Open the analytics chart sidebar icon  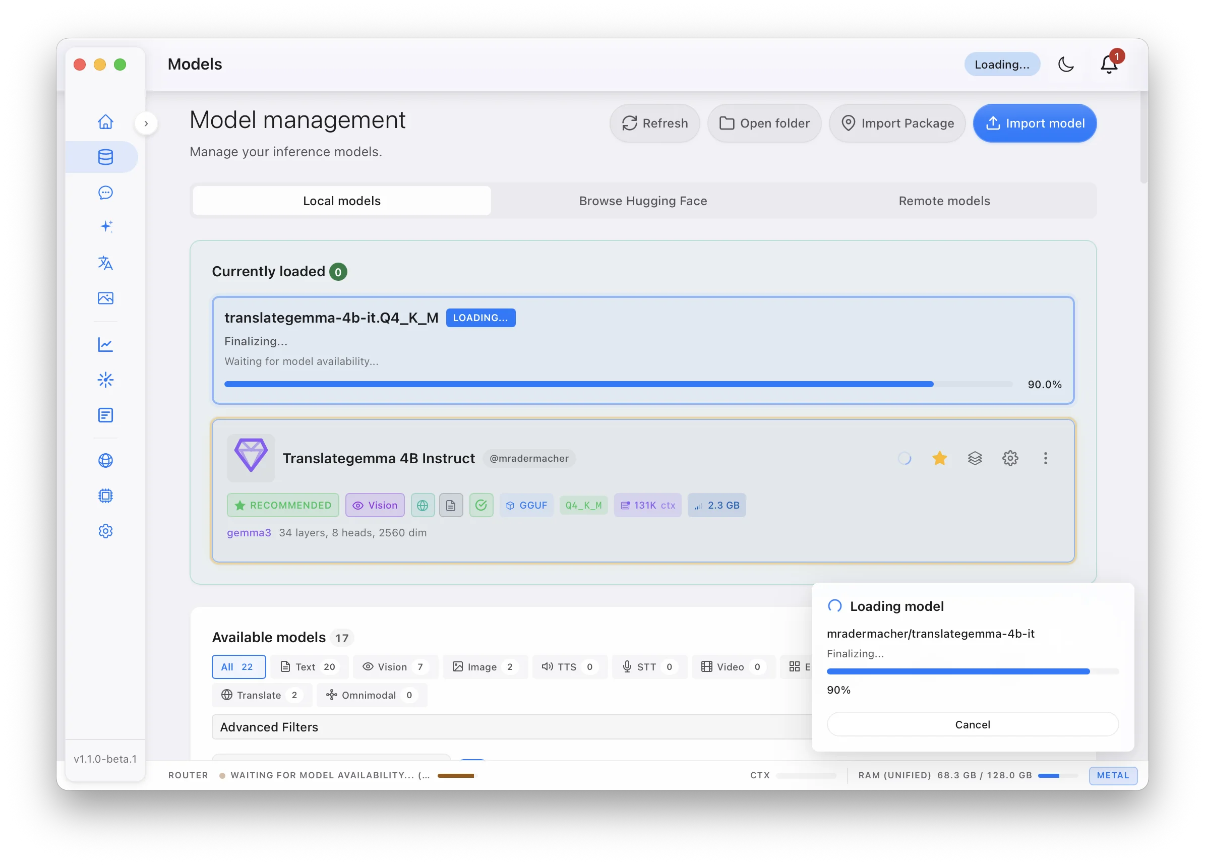click(105, 345)
